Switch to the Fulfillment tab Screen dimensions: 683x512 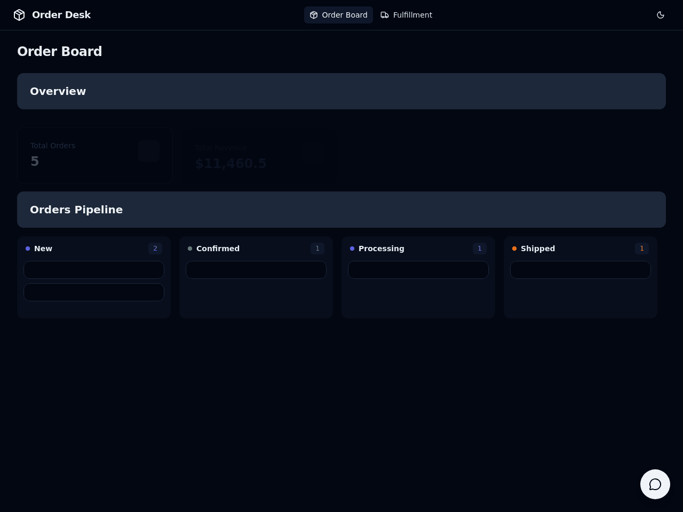[406, 15]
